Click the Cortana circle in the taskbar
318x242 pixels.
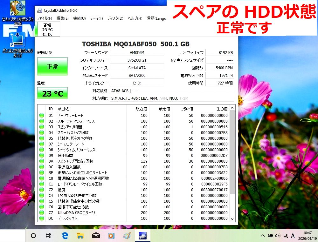tap(33, 236)
